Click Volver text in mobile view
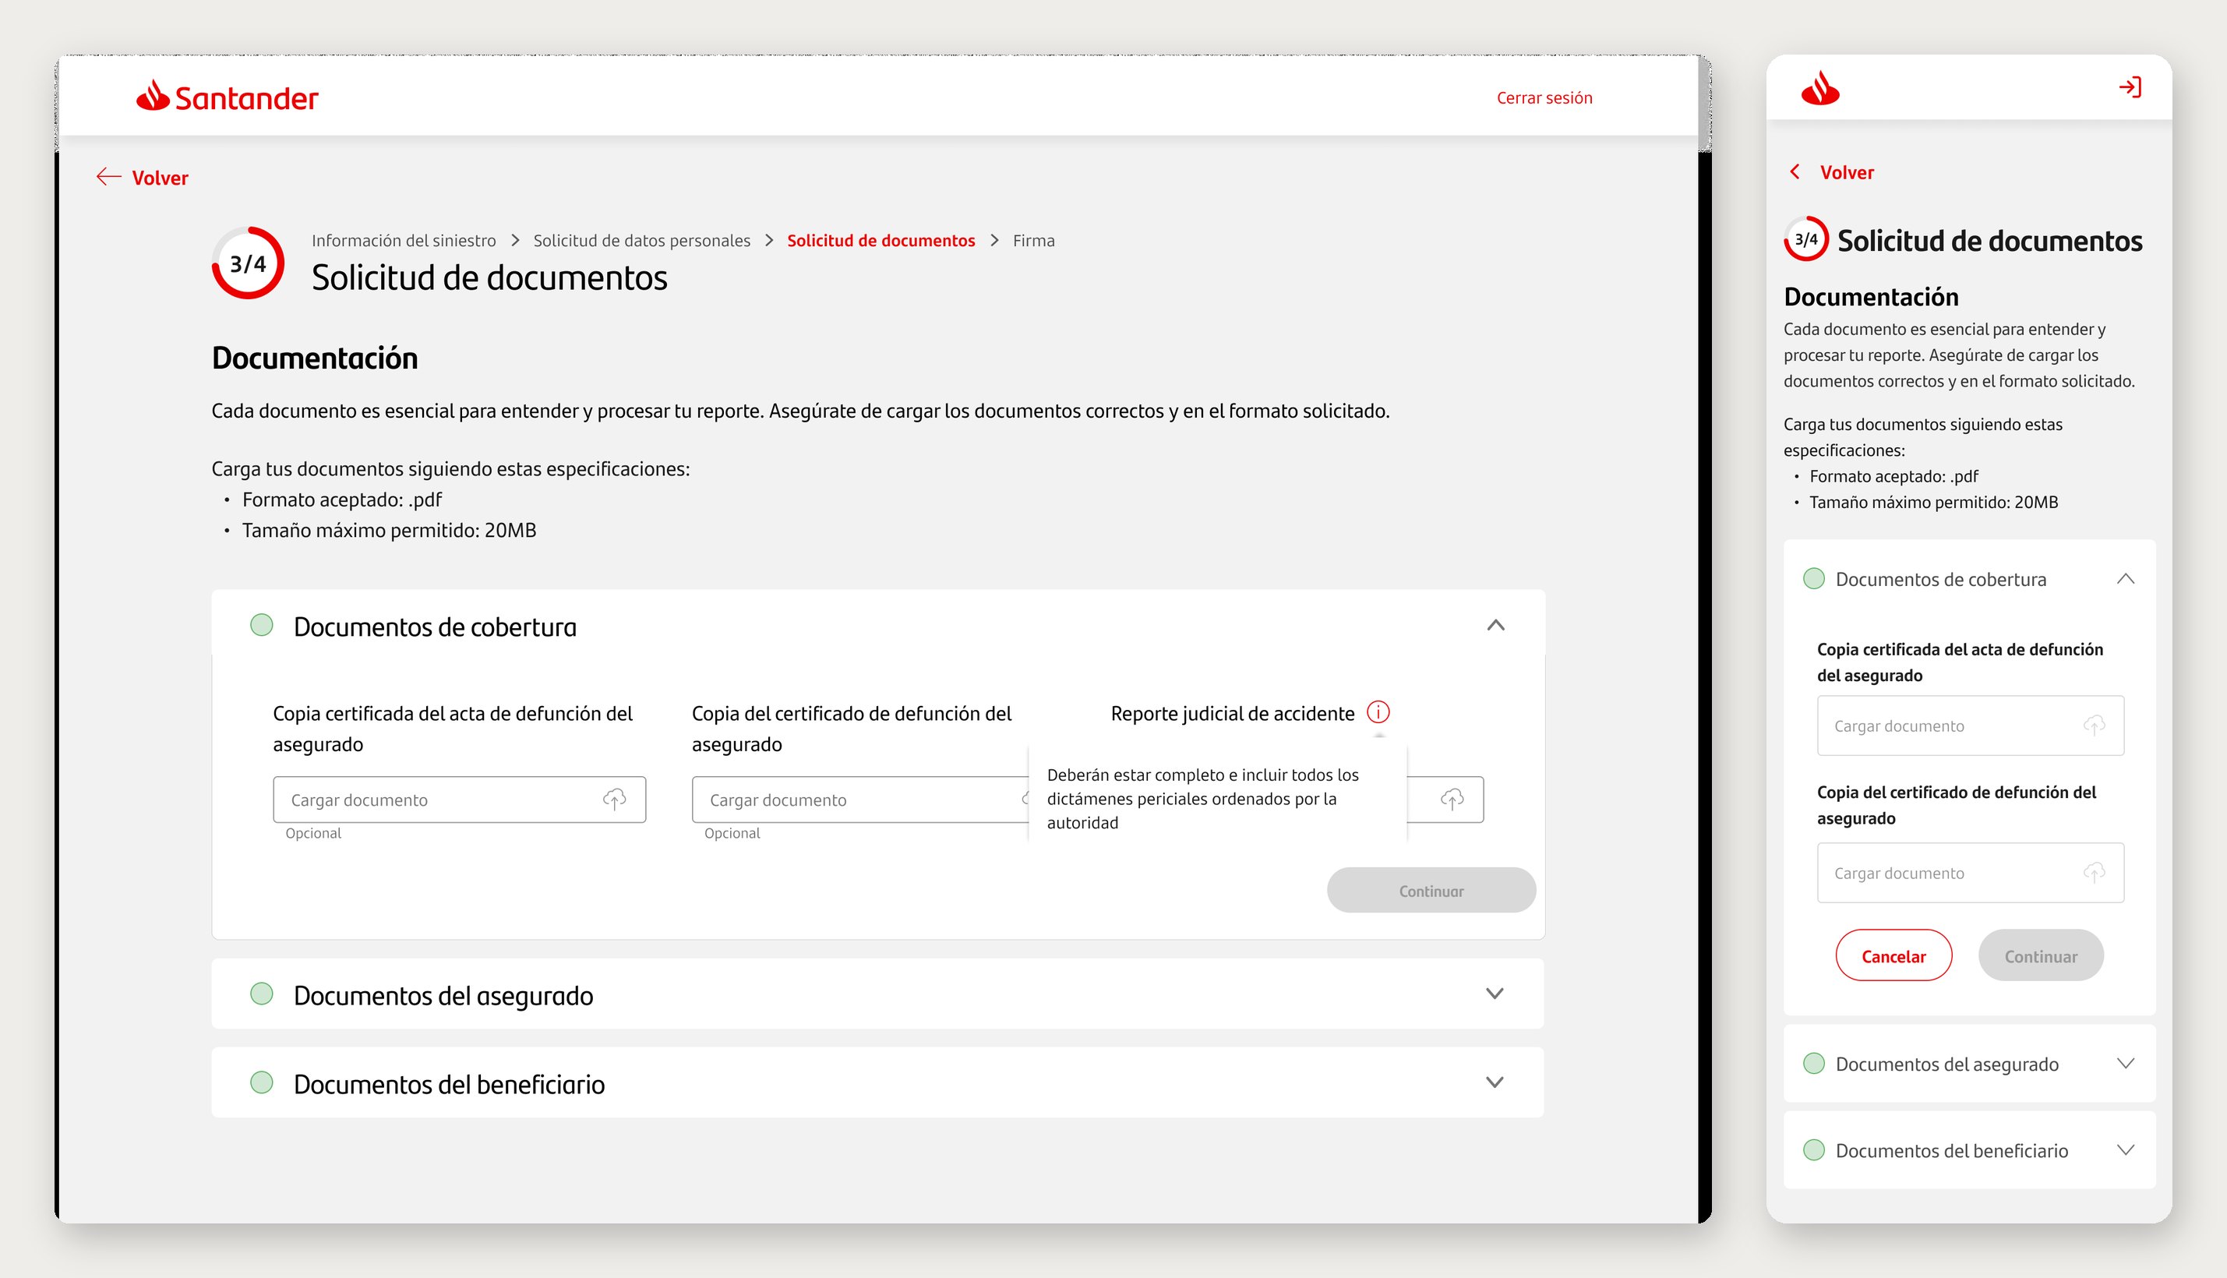2227x1278 pixels. (x=1847, y=172)
